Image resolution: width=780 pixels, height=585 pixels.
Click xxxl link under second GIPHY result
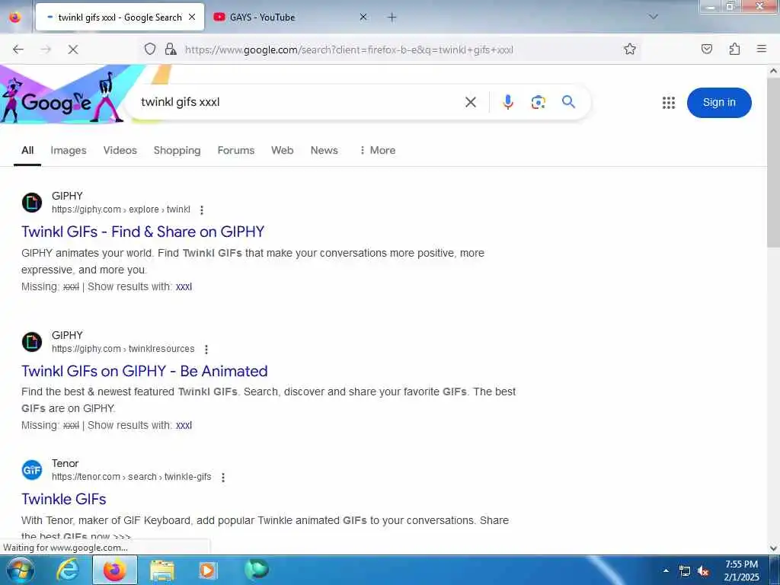point(184,425)
